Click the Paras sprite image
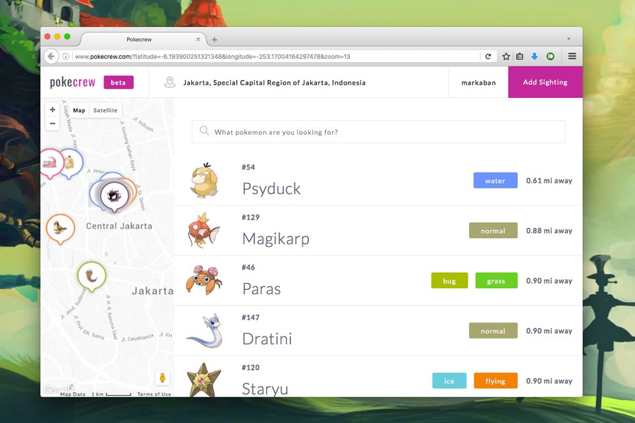 tap(204, 280)
